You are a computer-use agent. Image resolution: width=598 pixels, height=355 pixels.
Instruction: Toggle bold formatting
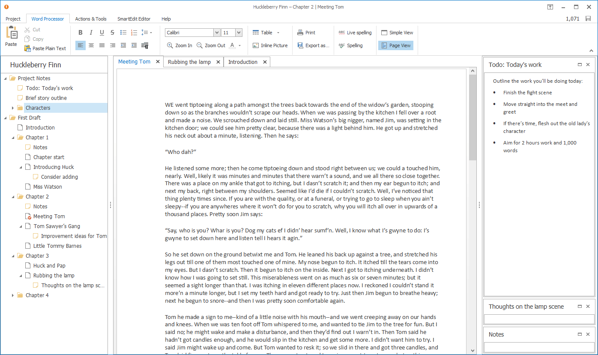coord(80,33)
